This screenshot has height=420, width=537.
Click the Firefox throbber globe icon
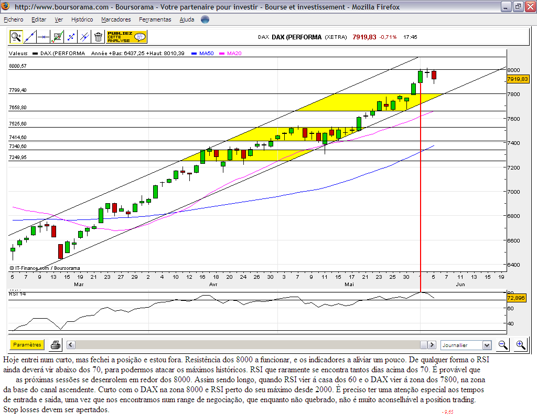pyautogui.click(x=205, y=19)
